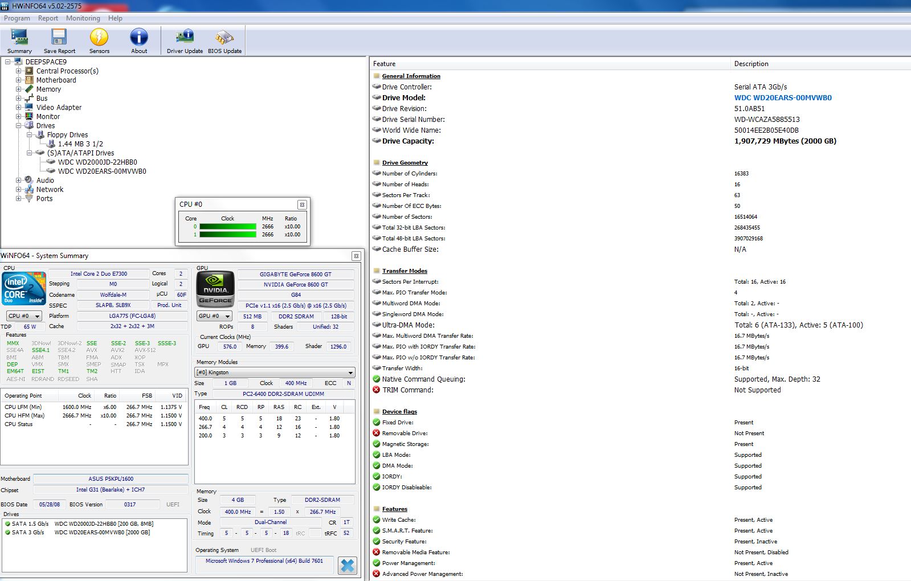Click the Drive Serial Number value
Viewport: 911px width, 581px height.
coord(767,120)
